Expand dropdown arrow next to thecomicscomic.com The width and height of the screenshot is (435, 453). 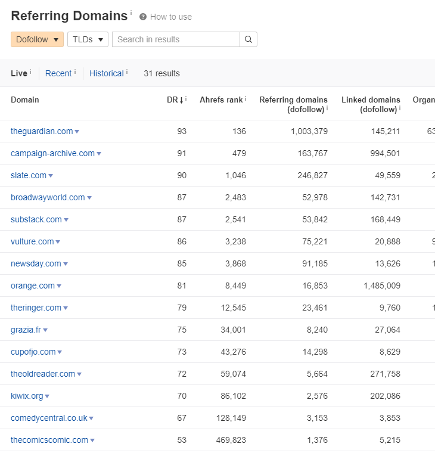92,440
